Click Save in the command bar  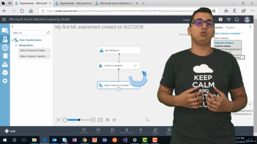98,131
